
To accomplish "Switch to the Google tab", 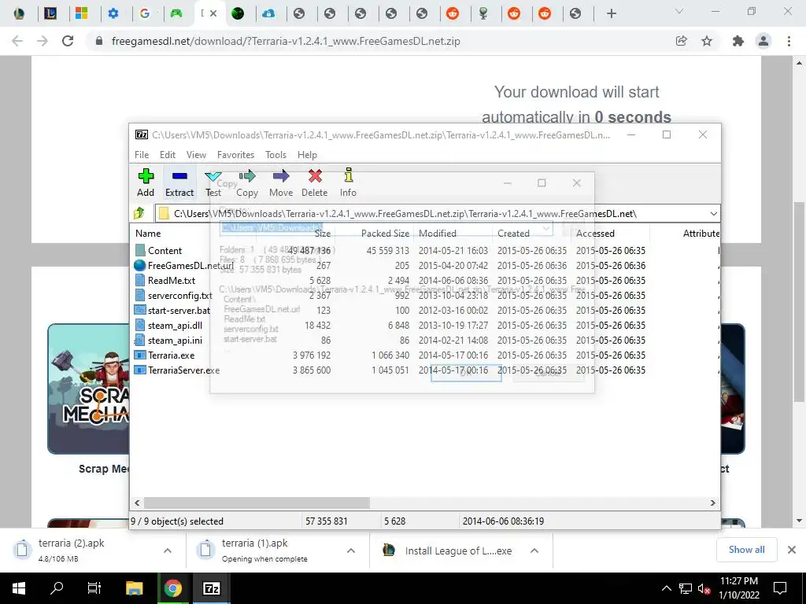I will 145,13.
